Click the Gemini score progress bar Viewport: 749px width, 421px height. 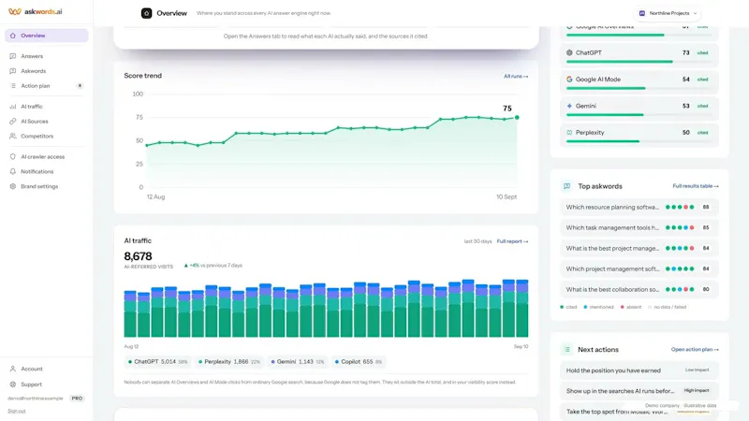point(639,115)
